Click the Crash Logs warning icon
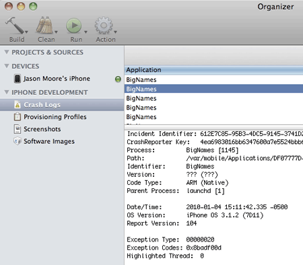The height and width of the screenshot is (265, 303). 18,104
